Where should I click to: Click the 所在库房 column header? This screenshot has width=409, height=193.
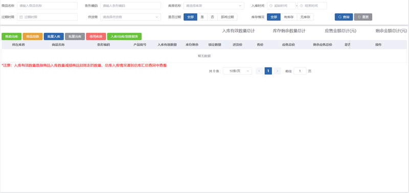(18, 45)
